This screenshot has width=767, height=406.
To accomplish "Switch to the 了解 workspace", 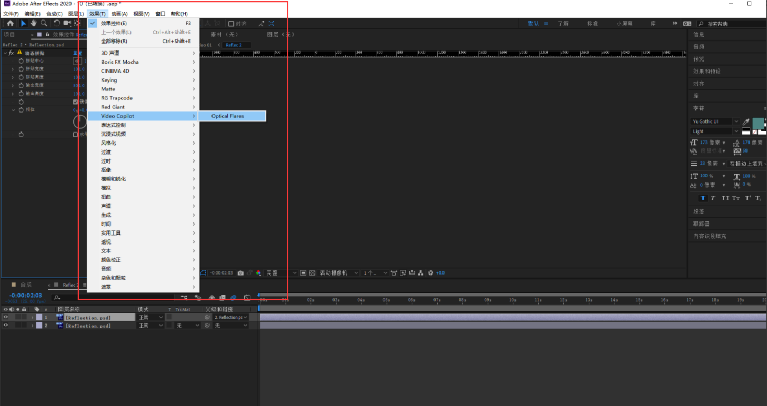I will click(563, 24).
